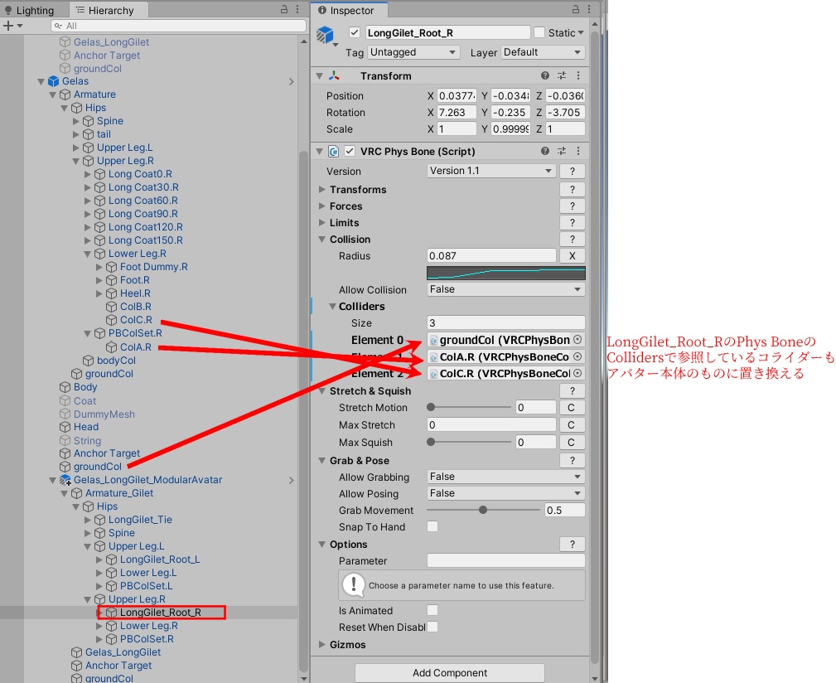Toggle the LongGilet_Root_R active checkbox
Viewport: 836px width, 683px height.
355,32
